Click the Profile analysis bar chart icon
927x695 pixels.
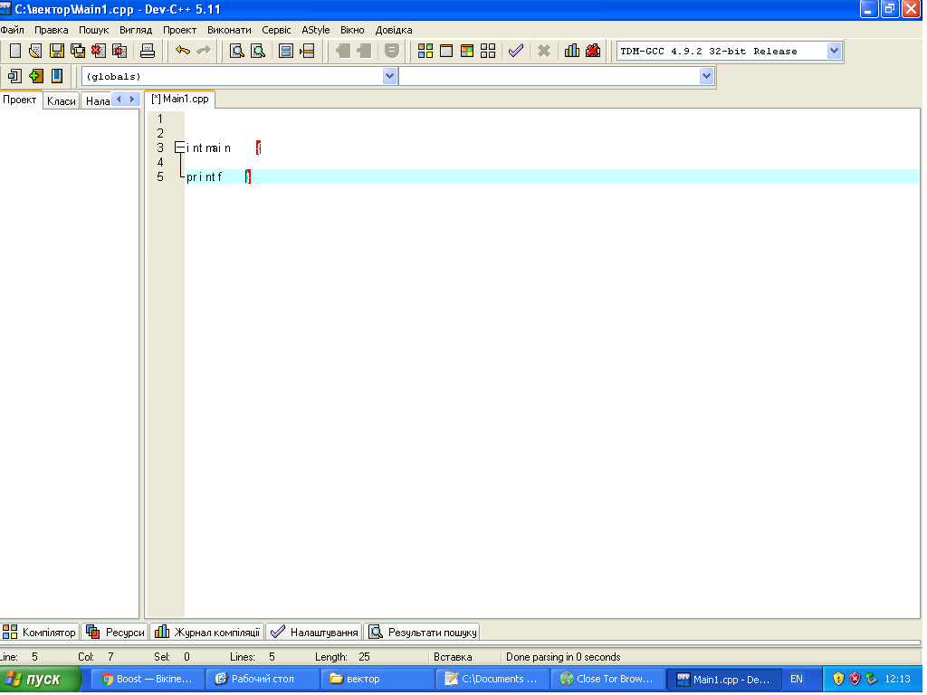click(571, 51)
